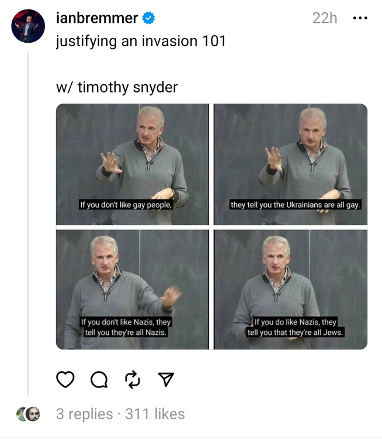Open ianbremmer's profile picture

[x=28, y=26]
